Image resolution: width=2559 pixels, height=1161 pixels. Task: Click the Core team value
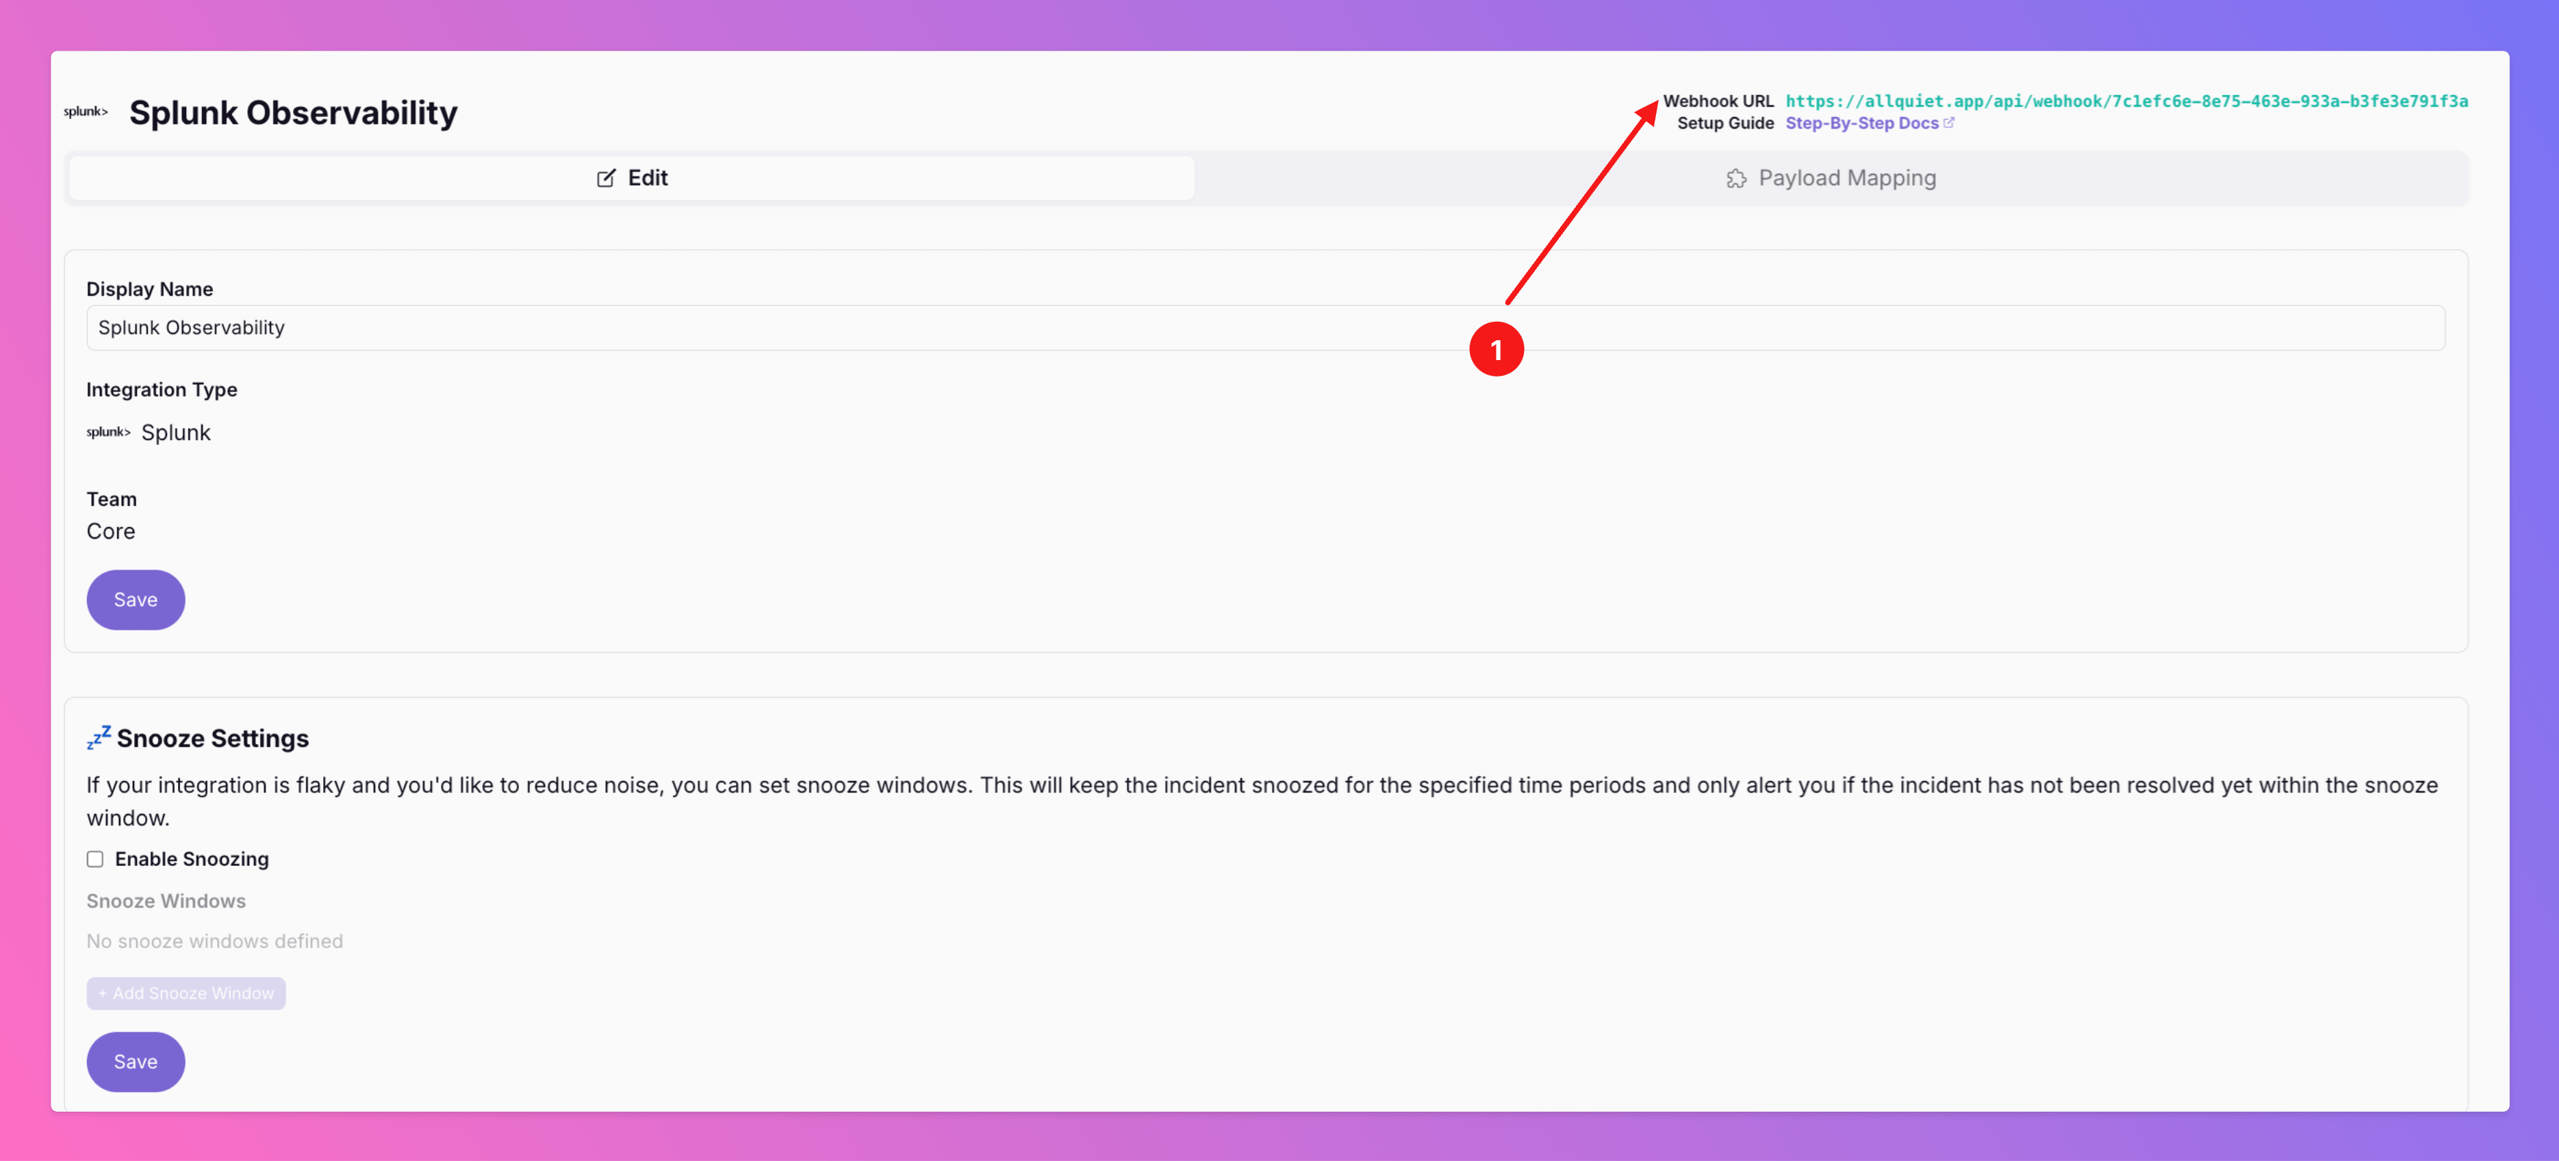(x=110, y=531)
